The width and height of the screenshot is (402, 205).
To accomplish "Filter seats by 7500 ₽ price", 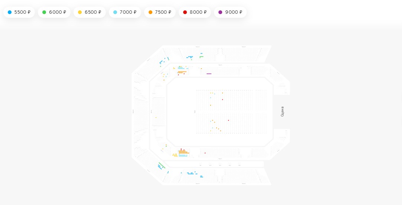I will click(159, 12).
